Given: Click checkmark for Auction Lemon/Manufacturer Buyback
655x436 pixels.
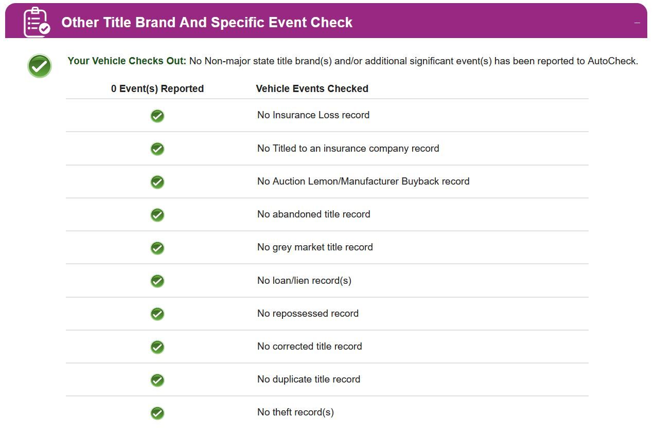Looking at the screenshot, I should (157, 182).
